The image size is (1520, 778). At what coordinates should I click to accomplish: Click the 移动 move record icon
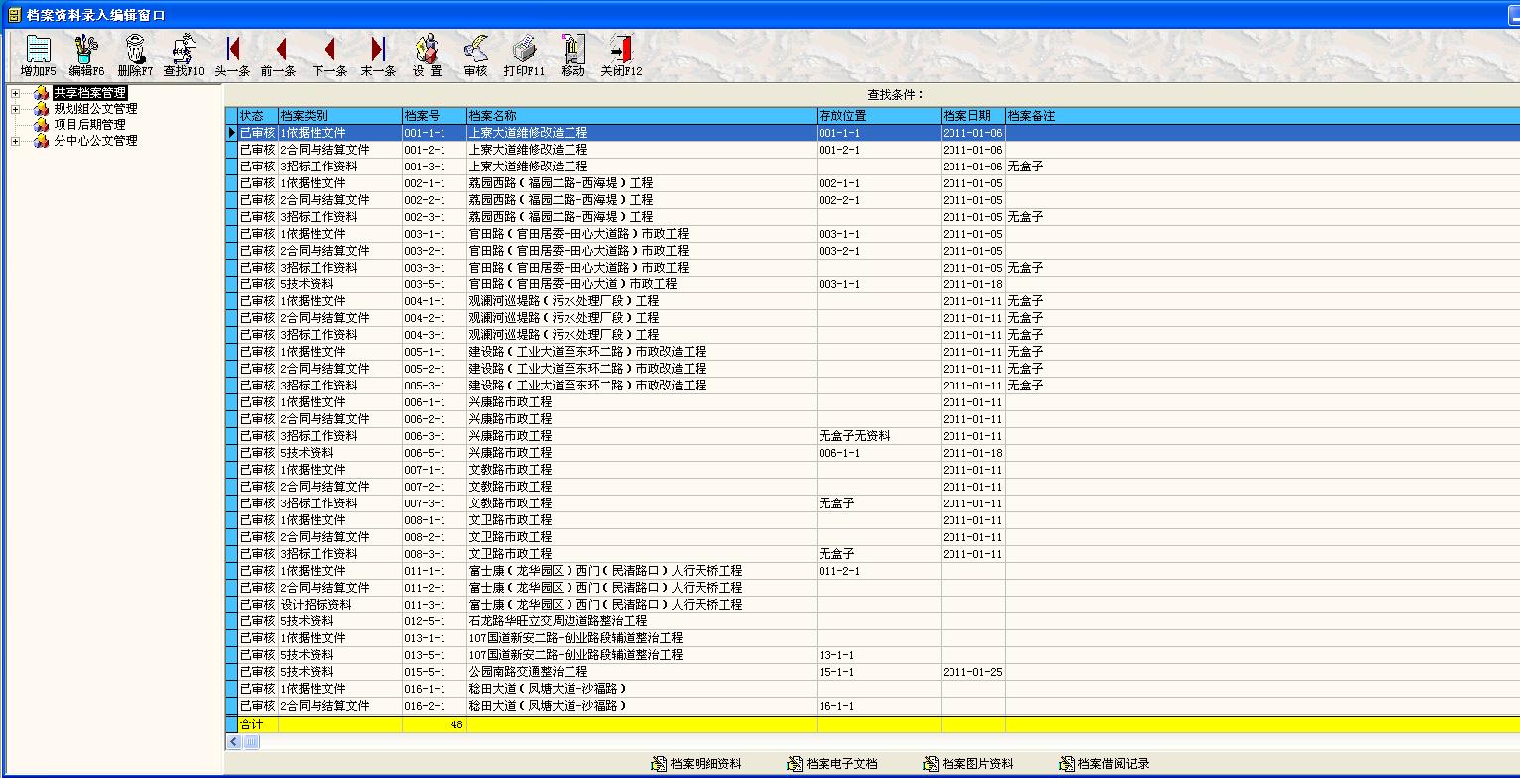coord(572,52)
